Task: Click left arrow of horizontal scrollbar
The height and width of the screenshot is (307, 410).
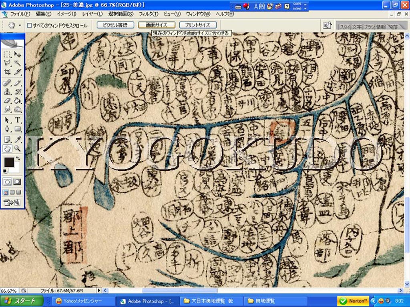Action: (105, 290)
